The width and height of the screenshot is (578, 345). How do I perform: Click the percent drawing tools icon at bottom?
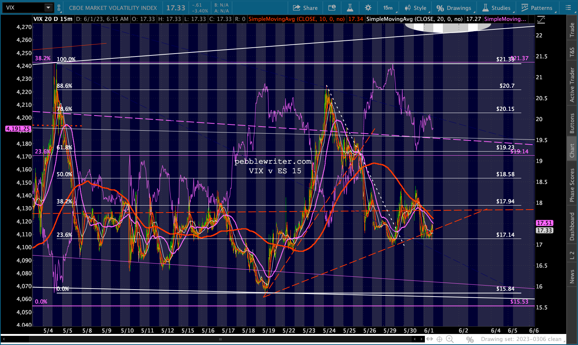(x=470, y=339)
